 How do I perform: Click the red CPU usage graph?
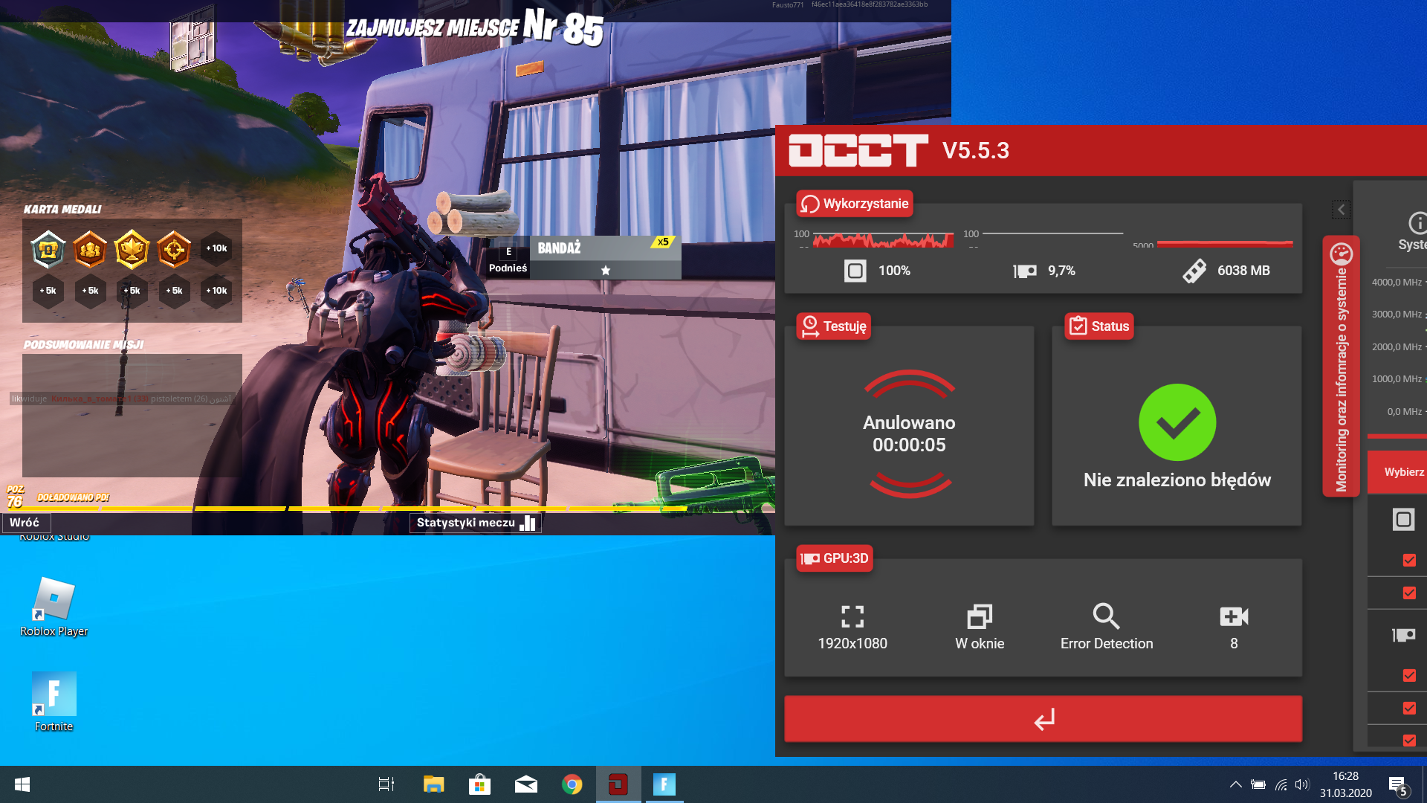pos(883,239)
